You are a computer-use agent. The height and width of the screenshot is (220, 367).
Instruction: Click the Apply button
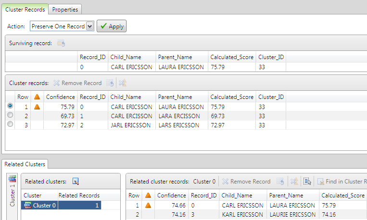click(x=112, y=26)
